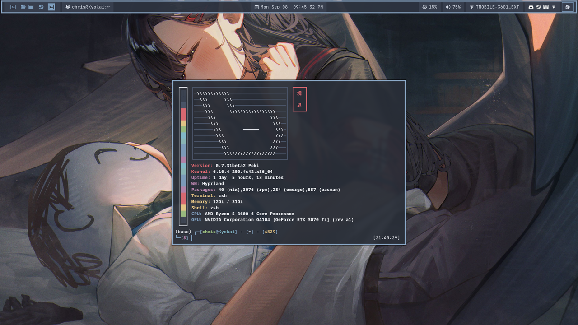578x325 pixels.
Task: Click the CPU usage 15% indicator
Action: pyautogui.click(x=430, y=7)
